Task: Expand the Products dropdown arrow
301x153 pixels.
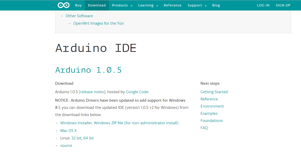Action: pyautogui.click(x=132, y=6)
